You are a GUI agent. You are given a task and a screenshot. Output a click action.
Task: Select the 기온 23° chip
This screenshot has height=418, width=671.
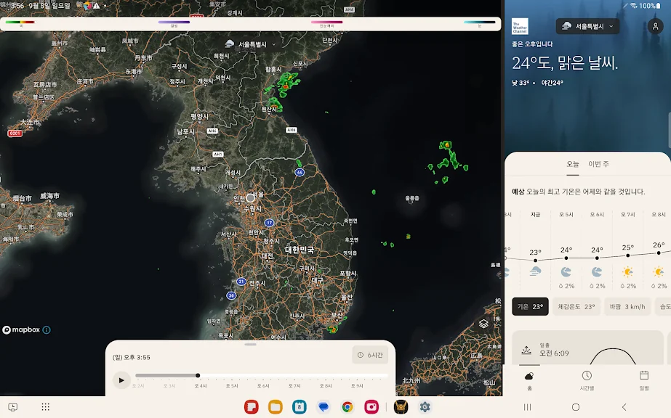[530, 306]
